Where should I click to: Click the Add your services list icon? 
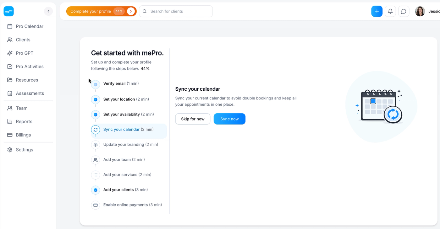tap(96, 175)
